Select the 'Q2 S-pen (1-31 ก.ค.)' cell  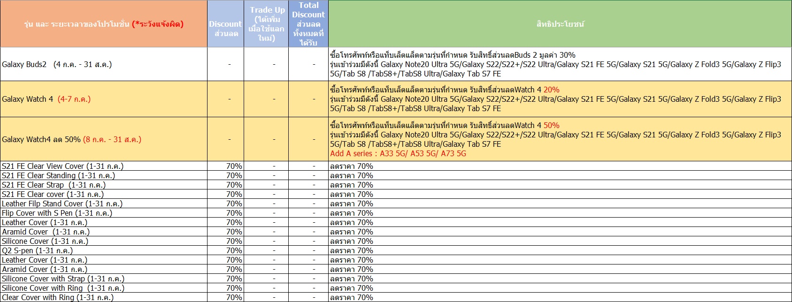tap(104, 250)
